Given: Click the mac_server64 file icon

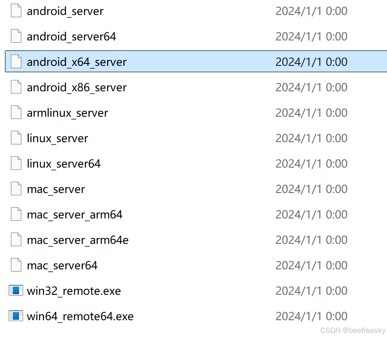Looking at the screenshot, I should [16, 265].
